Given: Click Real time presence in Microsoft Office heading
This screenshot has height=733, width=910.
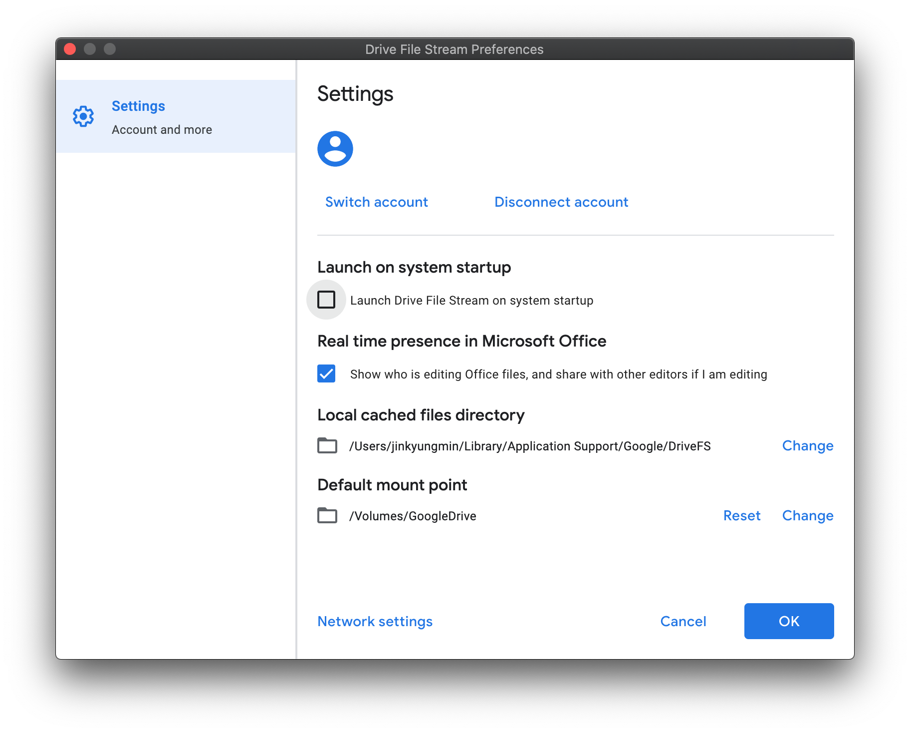Looking at the screenshot, I should (461, 341).
